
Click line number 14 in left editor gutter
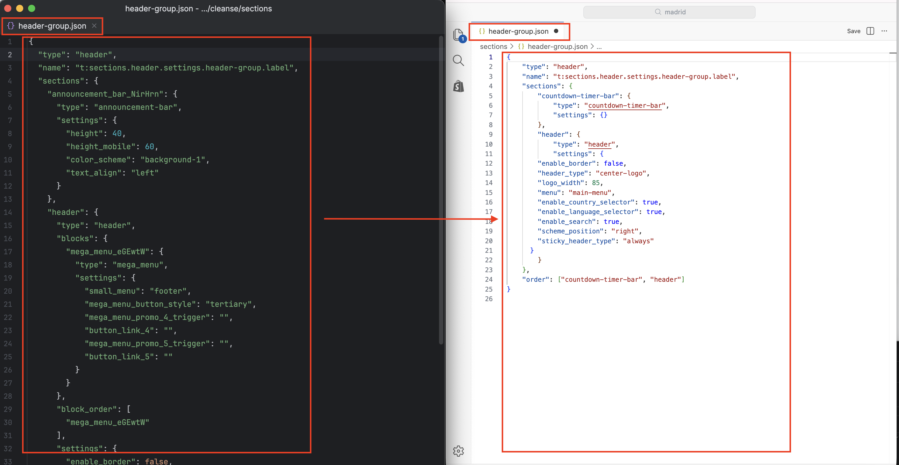coord(8,212)
